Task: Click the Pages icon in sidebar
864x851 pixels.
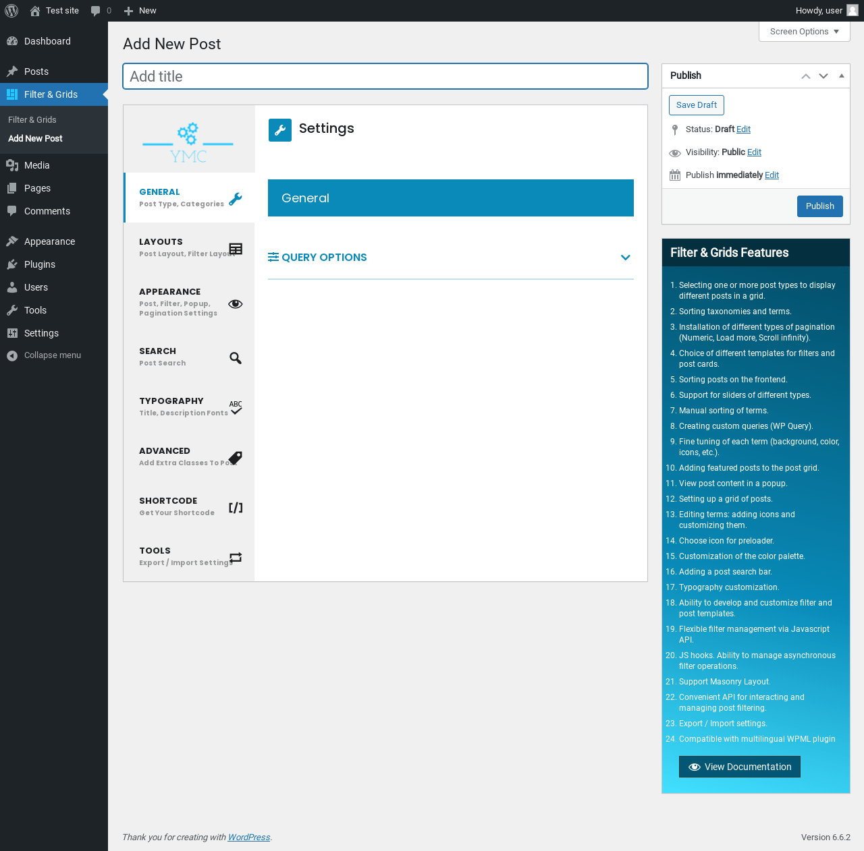Action: 12,188
